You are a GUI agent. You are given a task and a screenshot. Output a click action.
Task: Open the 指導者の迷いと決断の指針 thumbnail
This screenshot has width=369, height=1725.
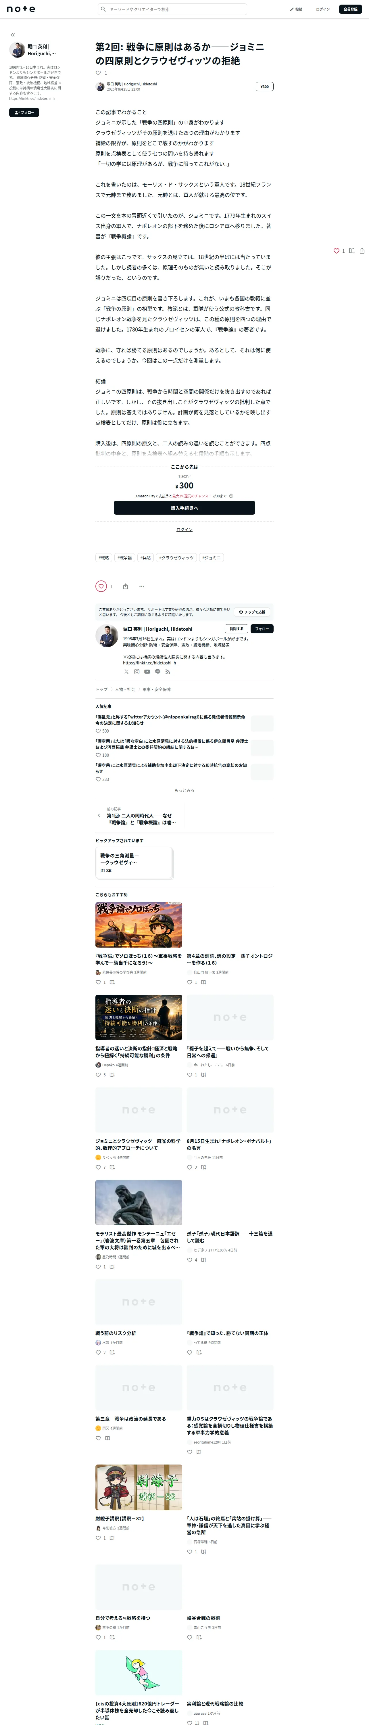pyautogui.click(x=139, y=1017)
